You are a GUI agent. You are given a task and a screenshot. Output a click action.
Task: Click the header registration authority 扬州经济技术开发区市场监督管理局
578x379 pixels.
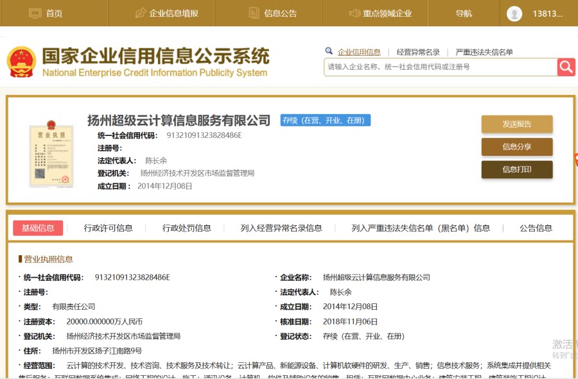[x=197, y=173]
